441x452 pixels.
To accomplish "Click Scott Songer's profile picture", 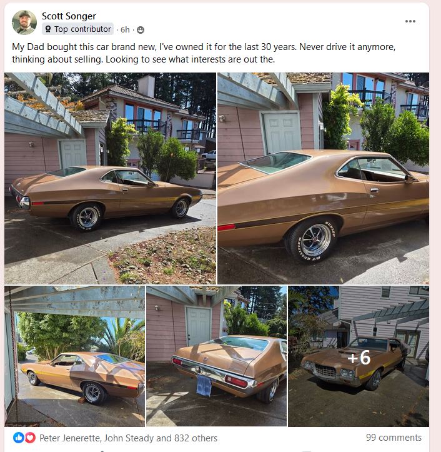I will 24,23.
